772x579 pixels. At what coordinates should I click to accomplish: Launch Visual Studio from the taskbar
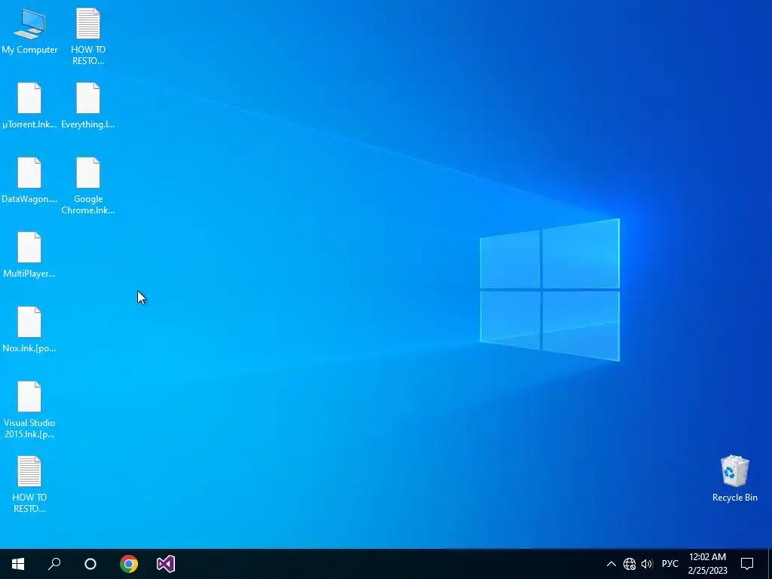point(166,564)
